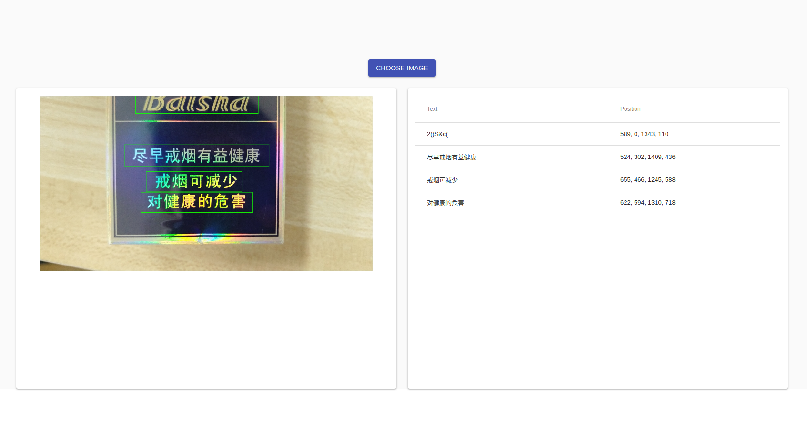Select the table cell 尽早戒烟有益健康
The image size is (807, 424).
coord(452,157)
